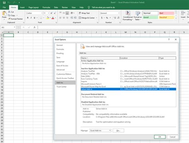Expand the Merge & Center dropdown arrow

[x=96, y=18]
